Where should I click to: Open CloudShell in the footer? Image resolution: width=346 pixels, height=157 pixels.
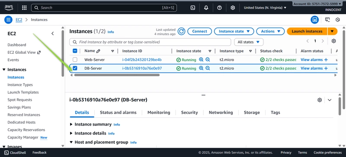click(15, 152)
